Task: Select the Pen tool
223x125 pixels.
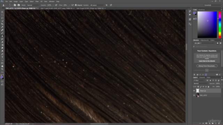Action: pos(2,54)
